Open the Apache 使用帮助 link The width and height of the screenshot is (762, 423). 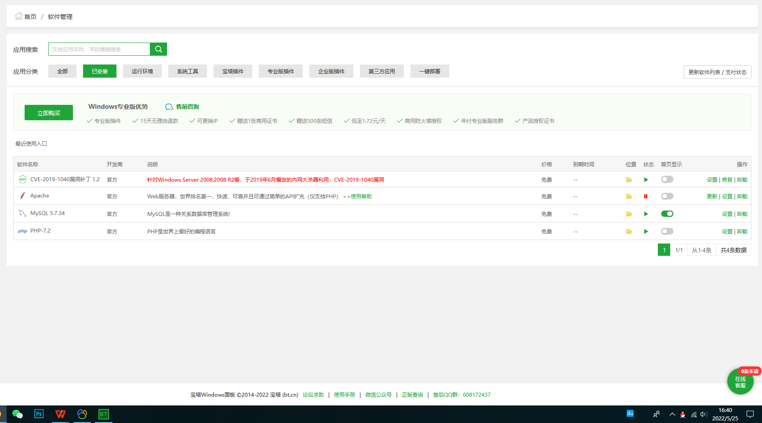tap(357, 197)
